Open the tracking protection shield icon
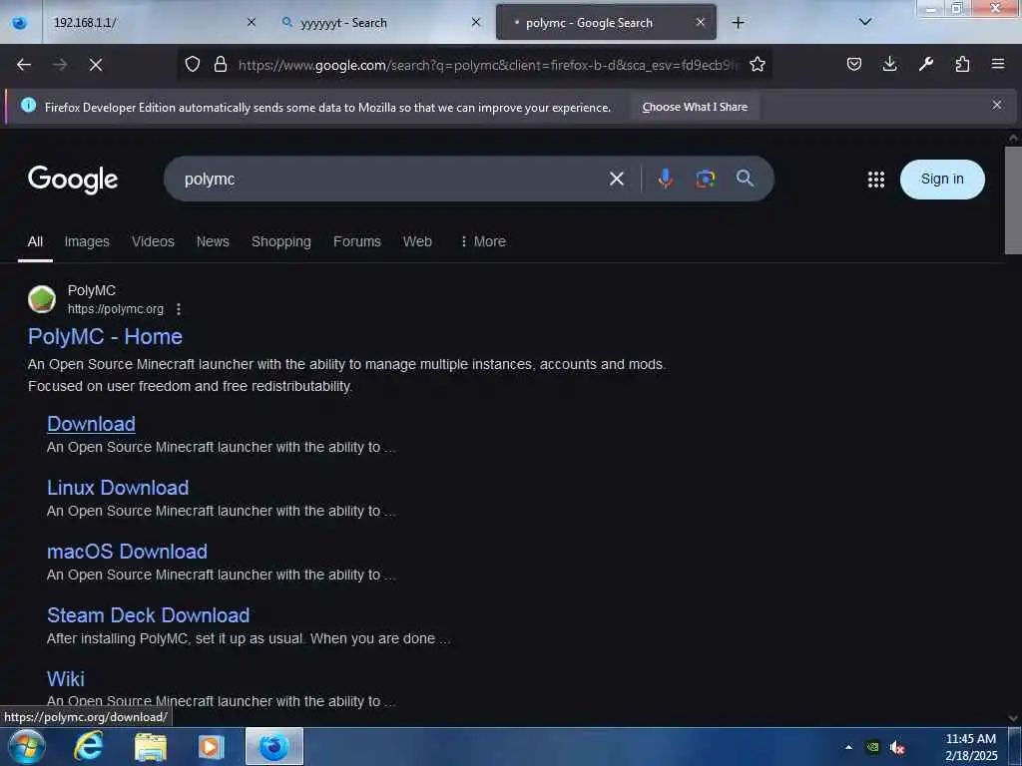 193,64
